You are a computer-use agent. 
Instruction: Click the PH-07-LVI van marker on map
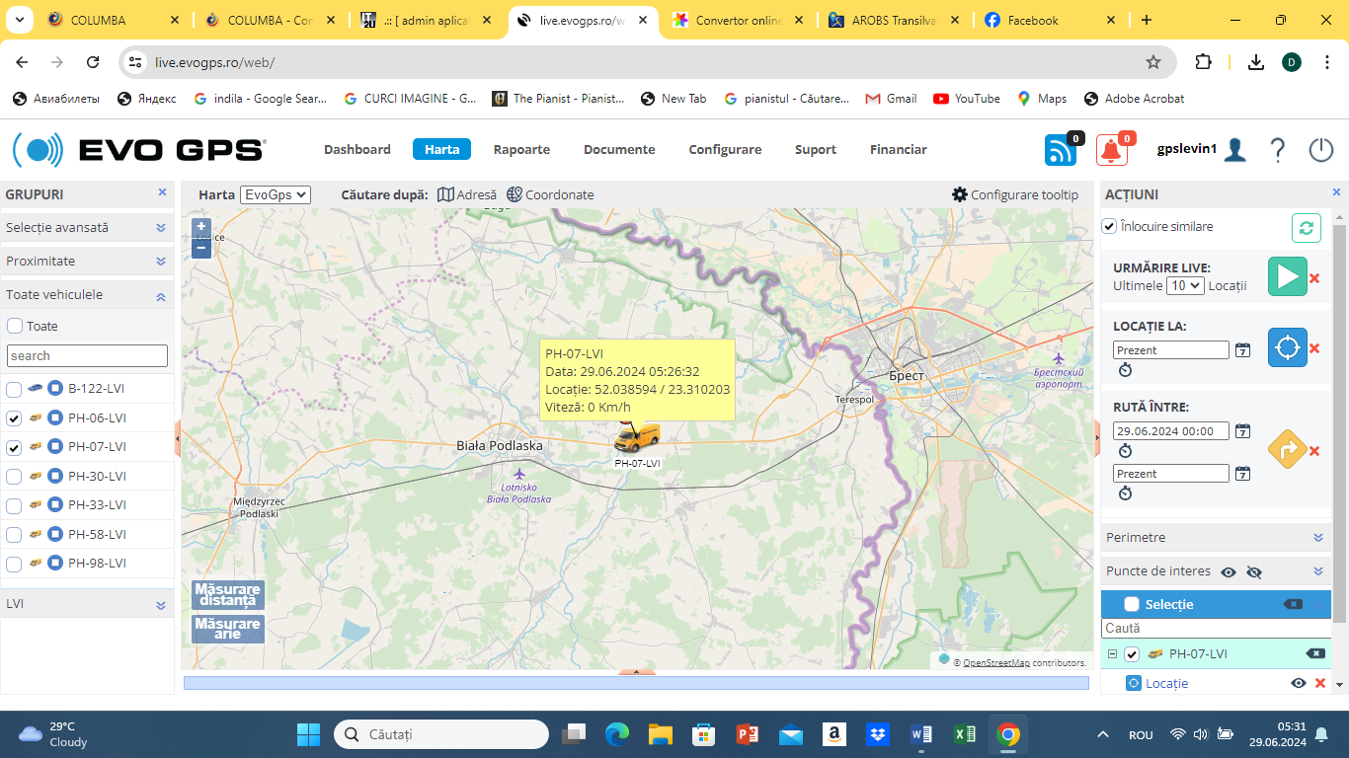tap(637, 437)
